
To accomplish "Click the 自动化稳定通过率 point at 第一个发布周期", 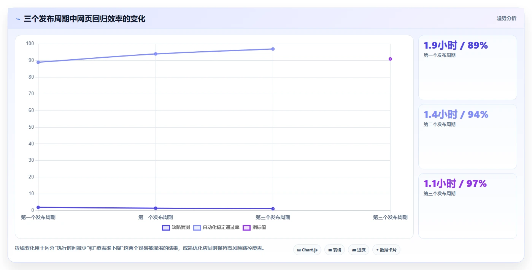I will [38, 62].
